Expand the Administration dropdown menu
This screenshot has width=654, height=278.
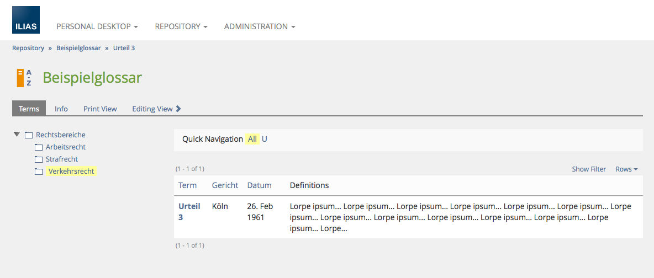[260, 26]
